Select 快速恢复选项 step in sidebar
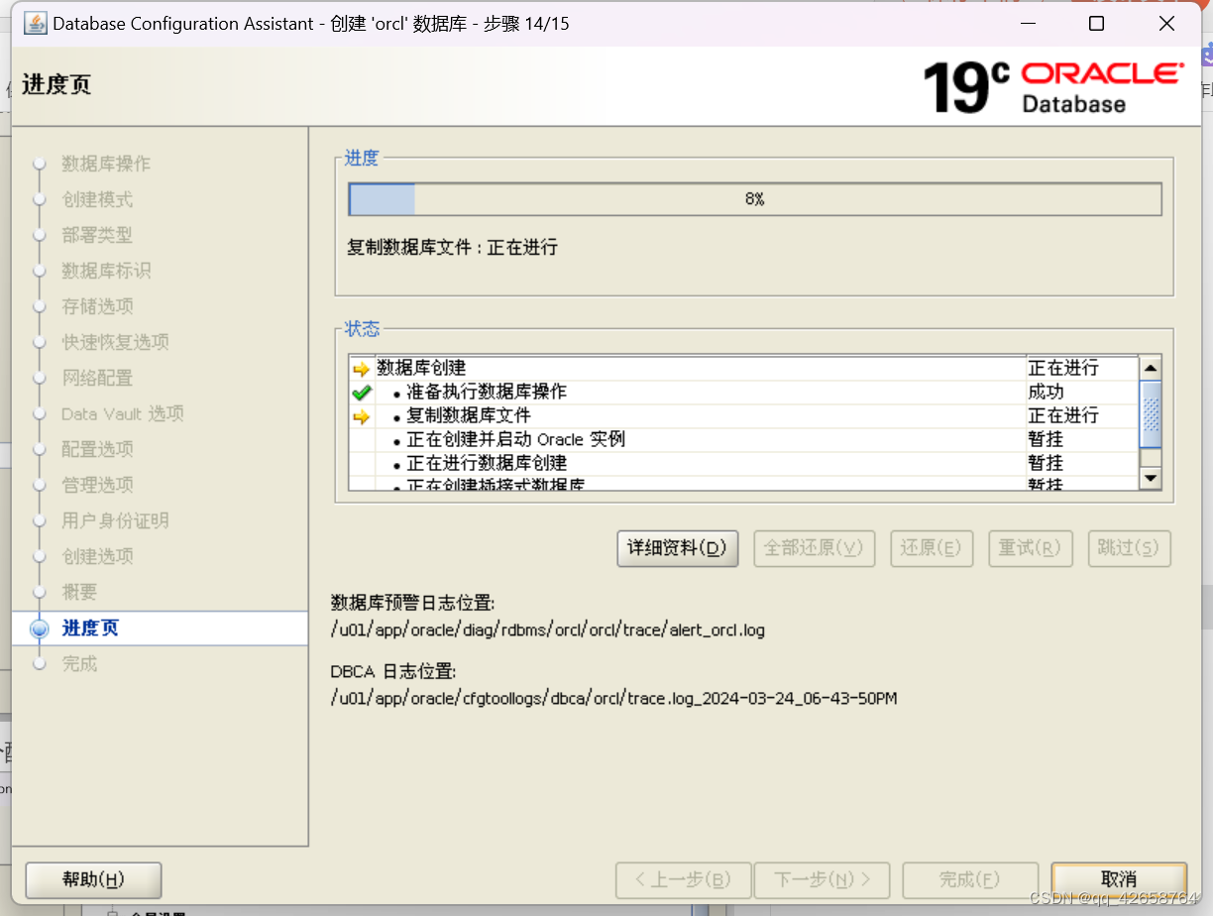This screenshot has height=916, width=1213. pos(115,342)
